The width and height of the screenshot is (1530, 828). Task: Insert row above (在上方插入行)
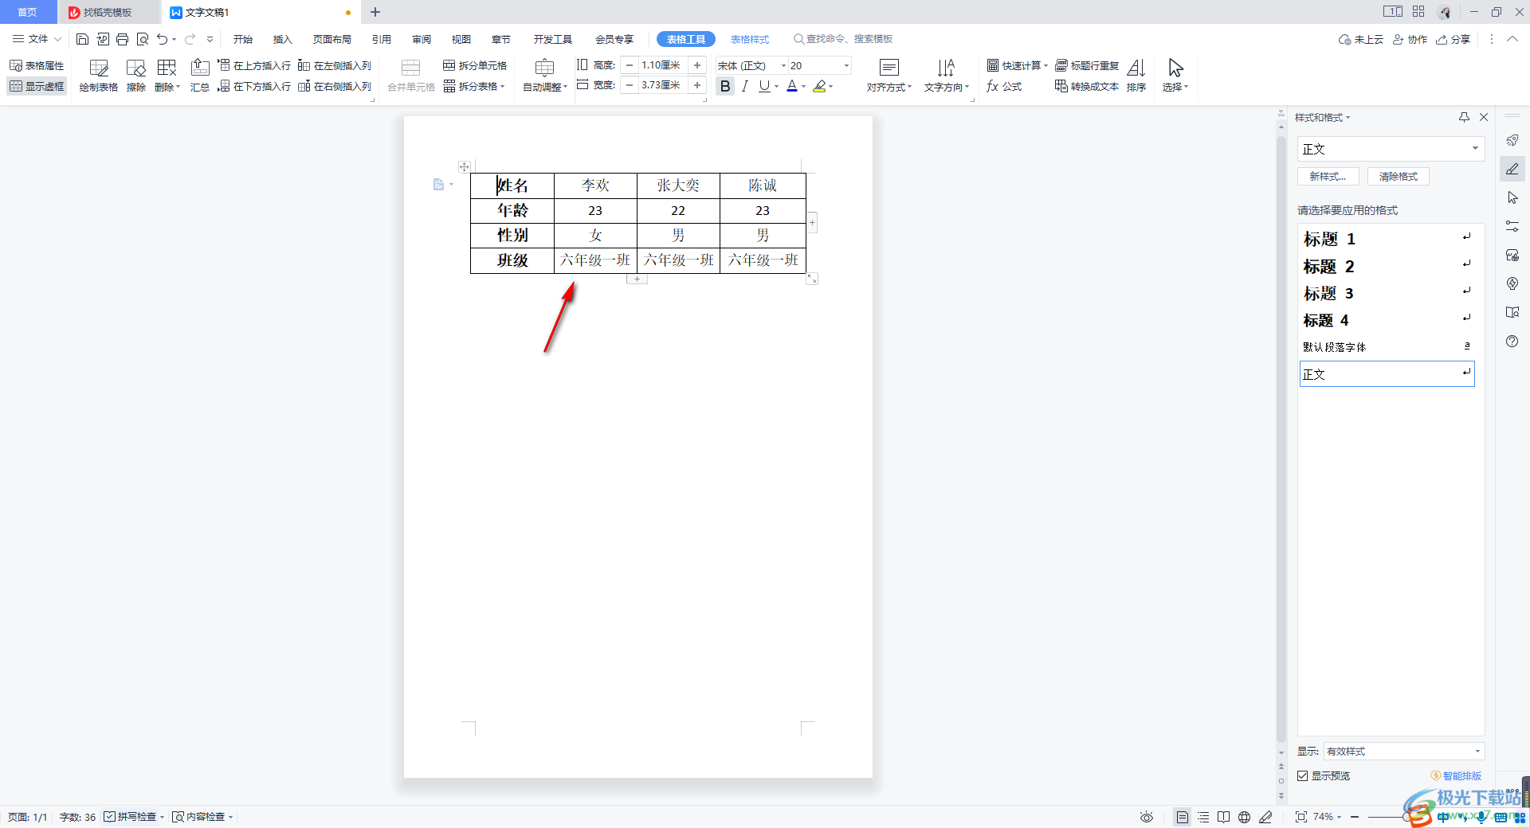pyautogui.click(x=254, y=65)
